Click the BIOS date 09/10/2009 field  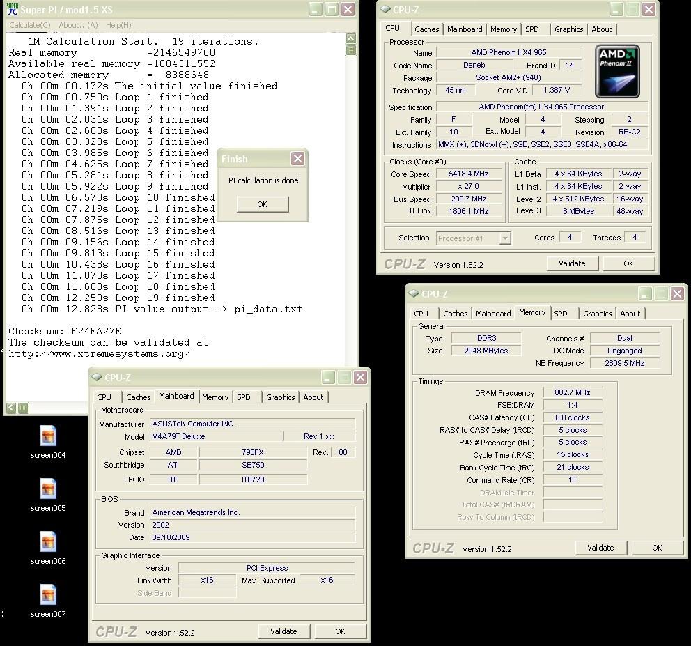point(252,537)
